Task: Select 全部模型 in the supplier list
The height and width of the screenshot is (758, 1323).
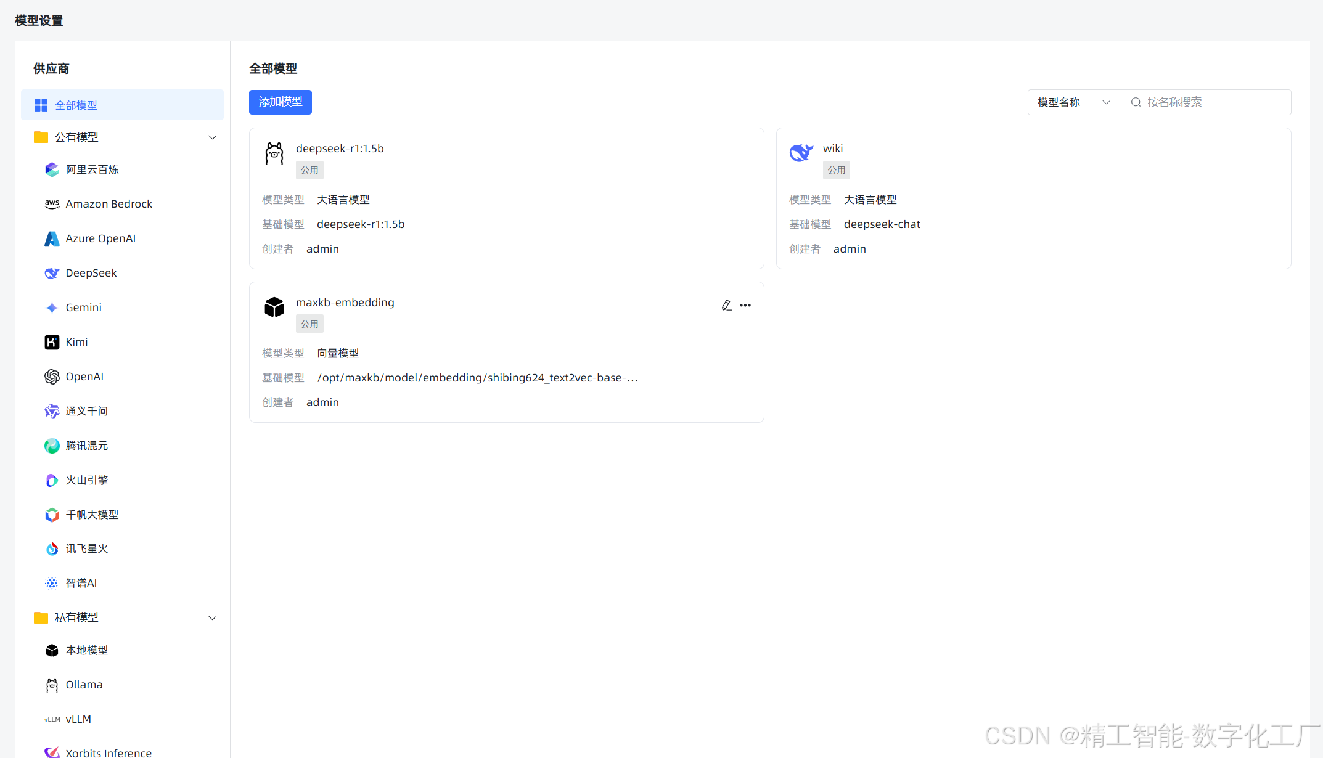Action: [76, 105]
